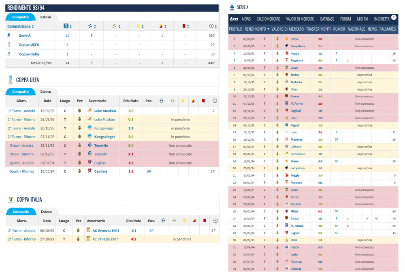
Task: Sort summary table by matches played icon
Action: 67,26
